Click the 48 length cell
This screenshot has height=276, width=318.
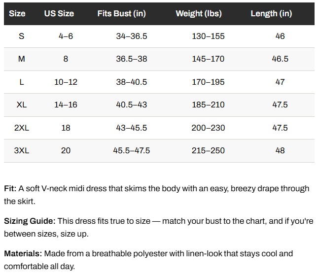click(x=280, y=151)
